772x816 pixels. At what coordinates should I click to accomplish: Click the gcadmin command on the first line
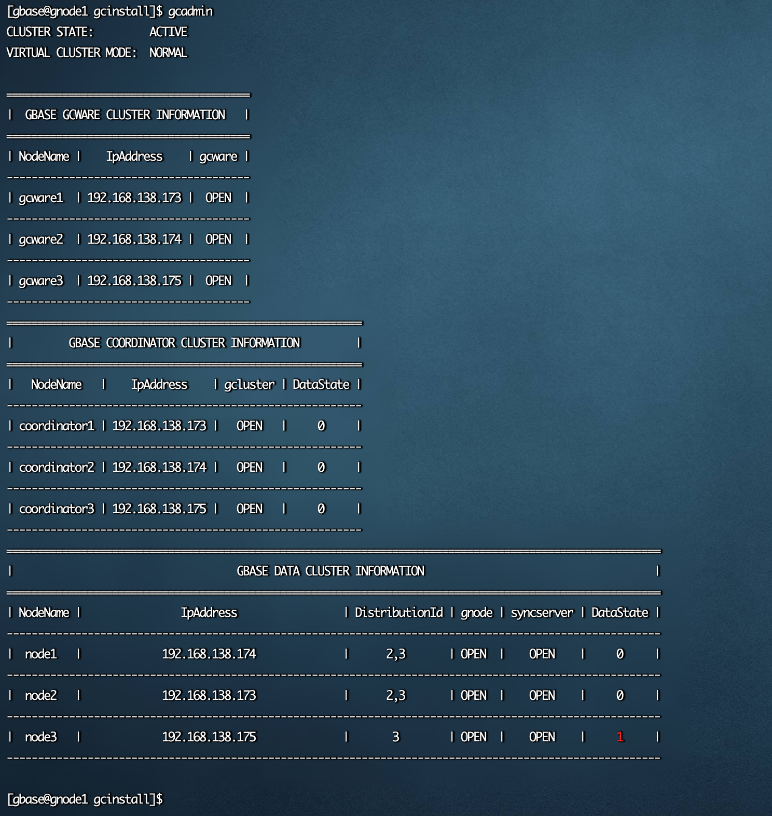coord(190,11)
